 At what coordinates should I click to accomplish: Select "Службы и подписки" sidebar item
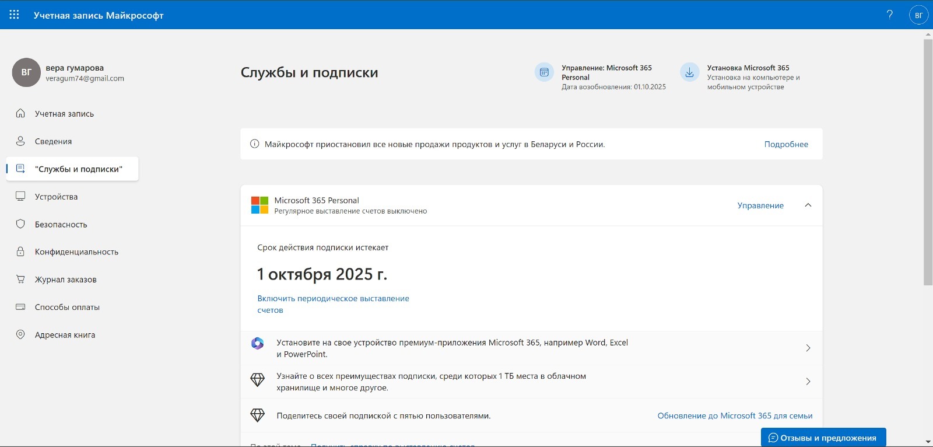72,169
